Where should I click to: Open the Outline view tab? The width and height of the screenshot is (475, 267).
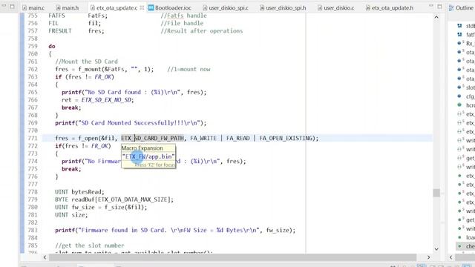(x=462, y=8)
